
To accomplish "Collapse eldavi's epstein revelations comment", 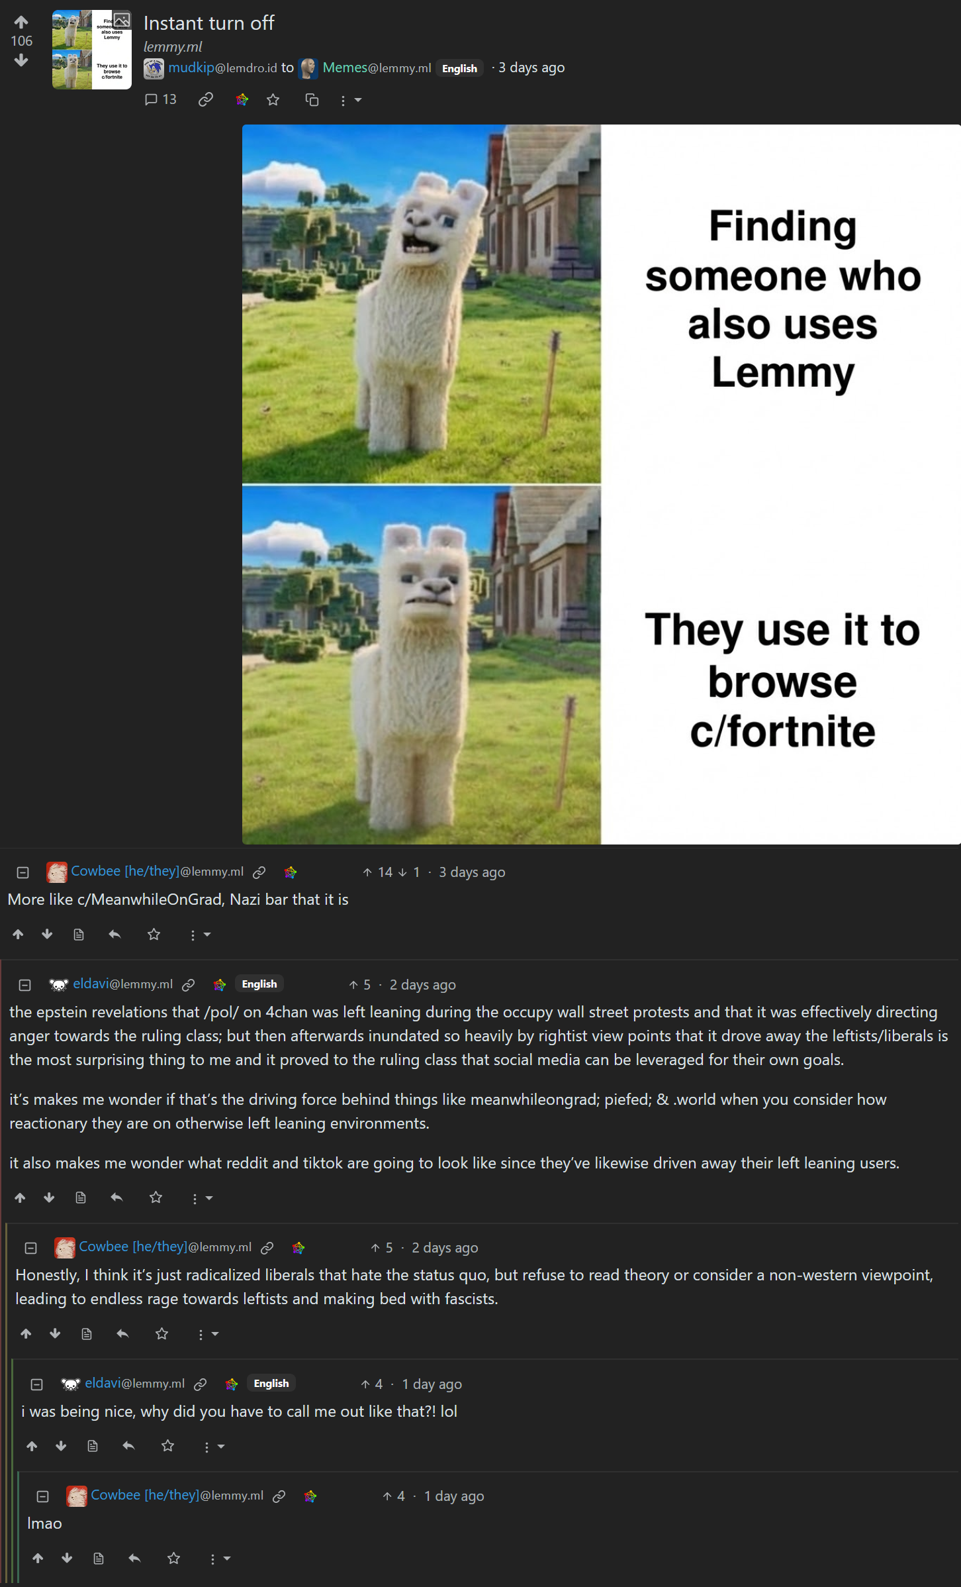I will click(25, 985).
